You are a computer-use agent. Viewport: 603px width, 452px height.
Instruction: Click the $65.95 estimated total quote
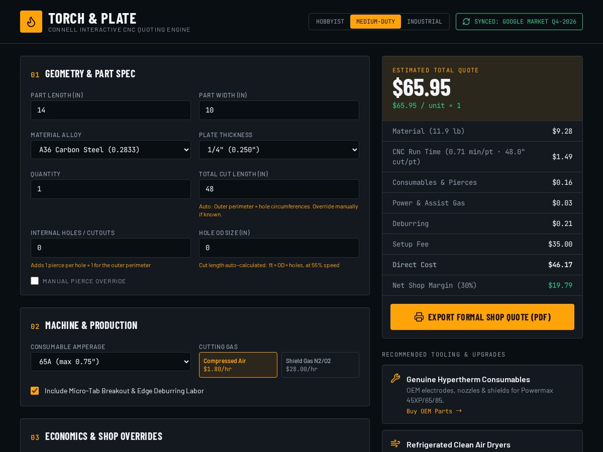pos(422,87)
